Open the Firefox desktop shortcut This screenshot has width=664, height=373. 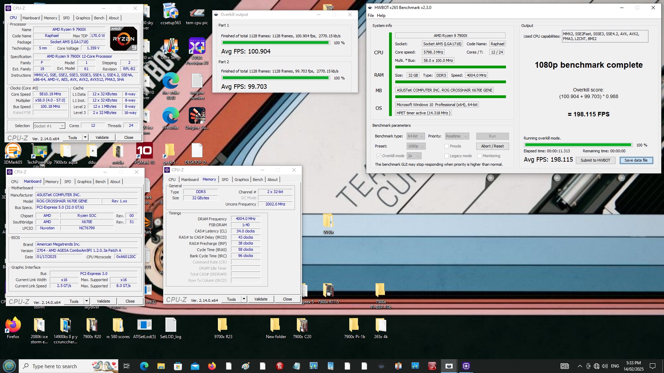[x=13, y=328]
